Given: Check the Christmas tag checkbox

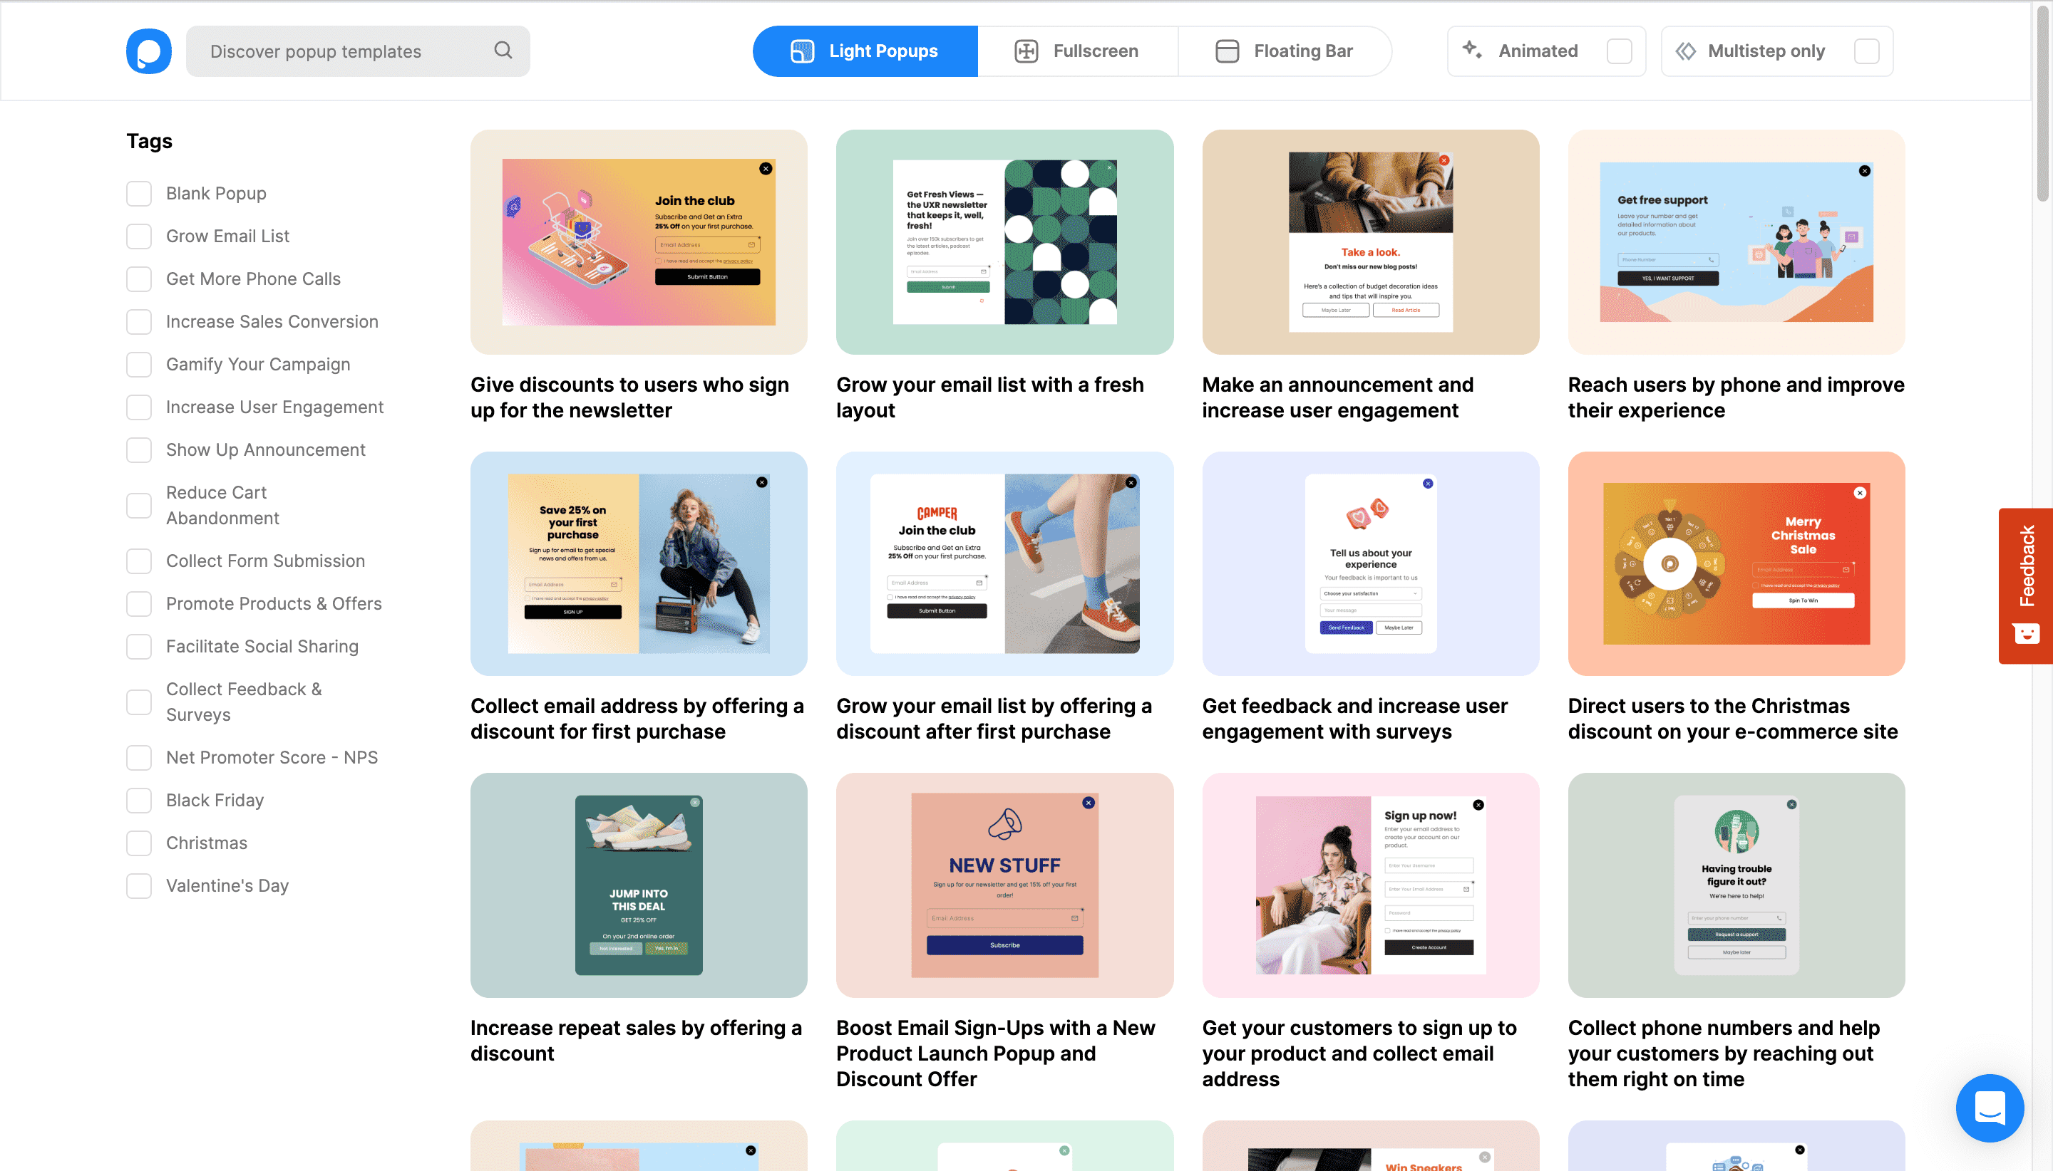Looking at the screenshot, I should pyautogui.click(x=138, y=843).
